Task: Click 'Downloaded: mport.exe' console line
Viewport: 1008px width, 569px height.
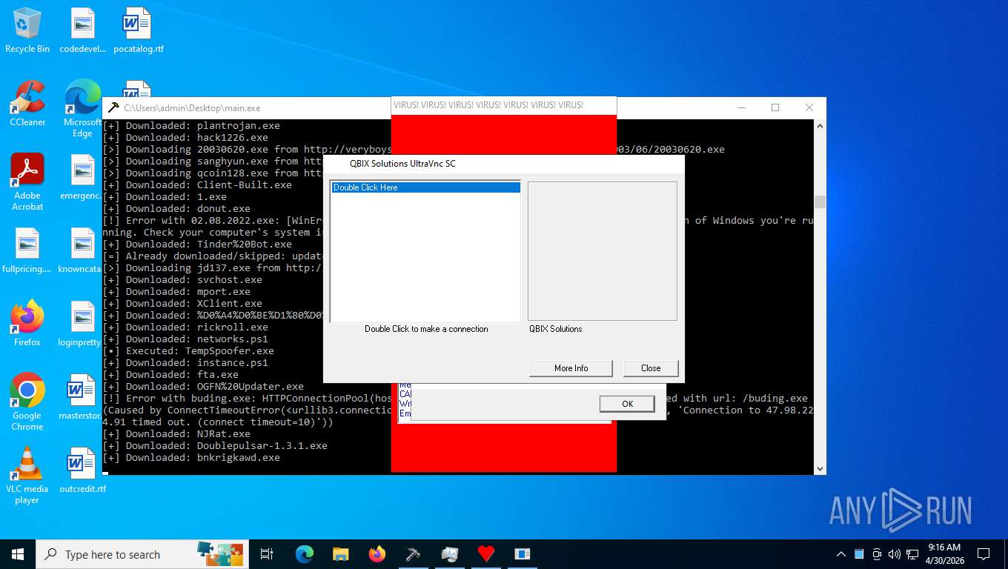Action: (x=176, y=291)
